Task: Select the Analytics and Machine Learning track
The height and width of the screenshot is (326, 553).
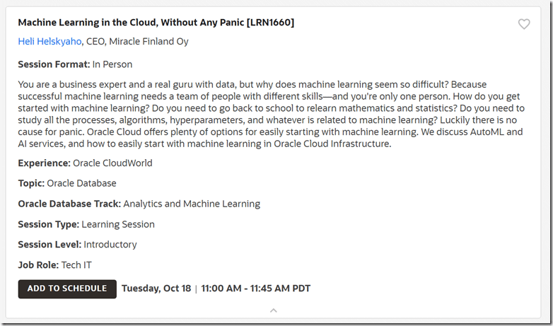Action: tap(192, 204)
